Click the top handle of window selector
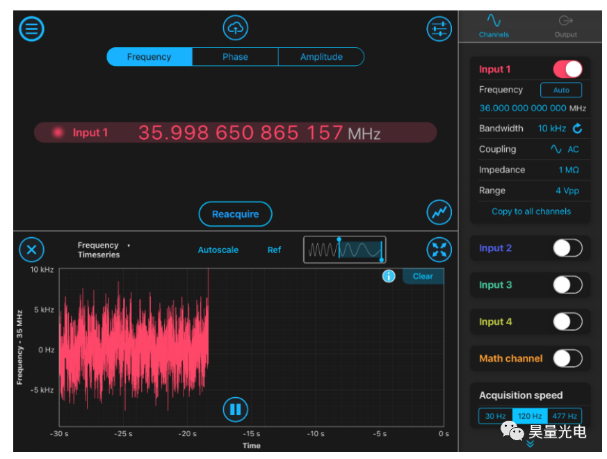The height and width of the screenshot is (459, 607). [339, 240]
